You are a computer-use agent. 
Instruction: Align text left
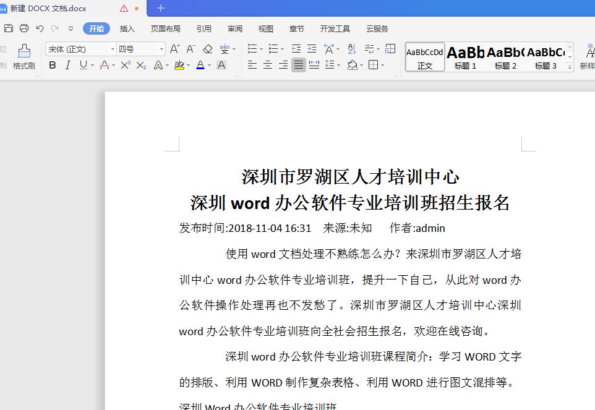tap(252, 65)
